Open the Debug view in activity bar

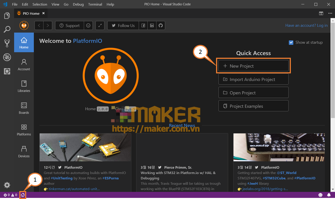point(7,57)
